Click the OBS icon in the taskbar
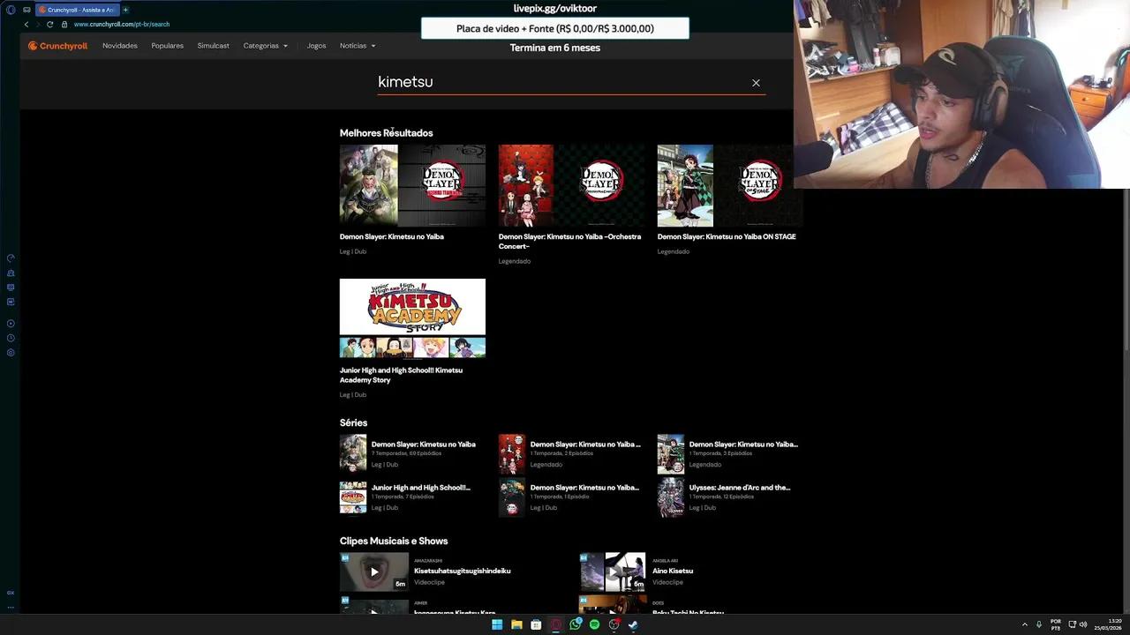 tap(614, 624)
